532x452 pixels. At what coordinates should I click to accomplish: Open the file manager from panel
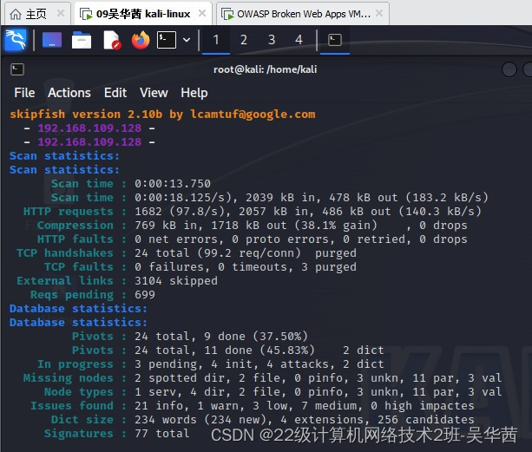(82, 40)
